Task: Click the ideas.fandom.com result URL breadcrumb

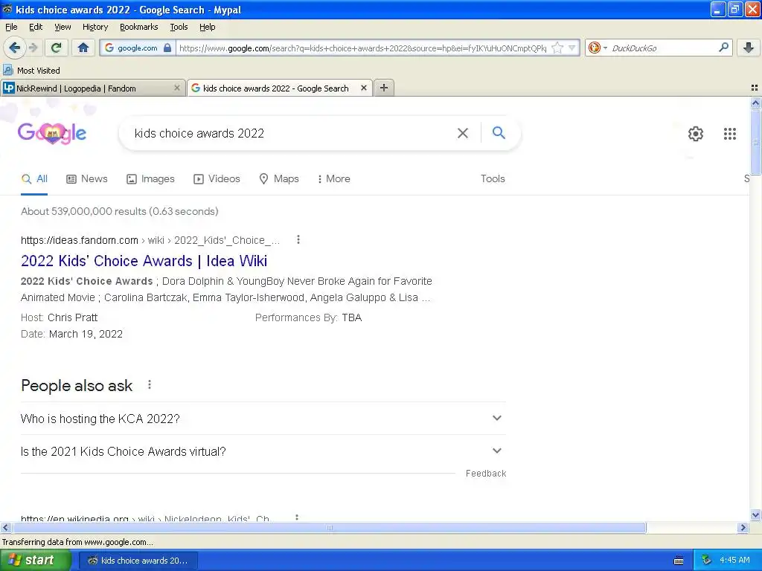Action: [150, 240]
